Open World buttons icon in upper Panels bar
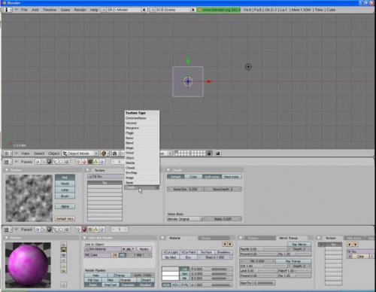 pos(102,162)
